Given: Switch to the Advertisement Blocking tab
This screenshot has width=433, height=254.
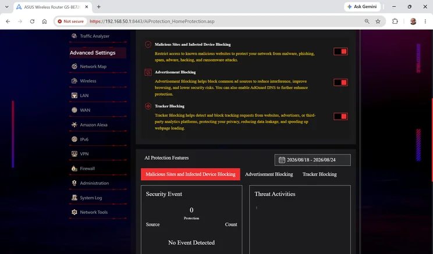Looking at the screenshot, I should pos(269,174).
